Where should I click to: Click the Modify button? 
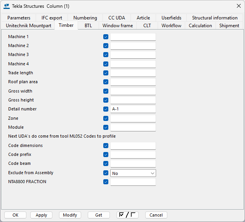click(70, 215)
